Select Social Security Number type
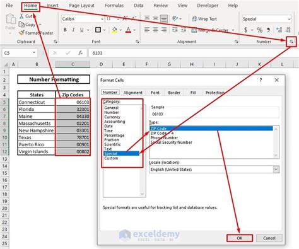299x249 pixels. click(172, 142)
